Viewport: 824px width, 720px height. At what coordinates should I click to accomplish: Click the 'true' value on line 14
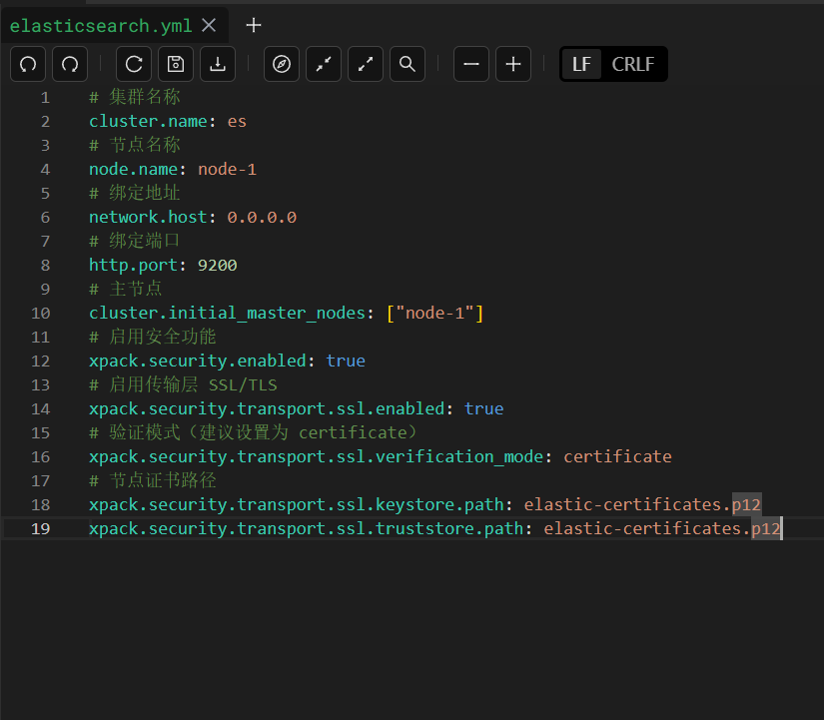click(x=484, y=408)
